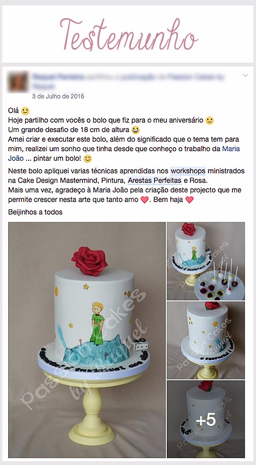The height and width of the screenshot is (465, 256).
Task: Click the blurred author name in post header
Action: coord(58,77)
